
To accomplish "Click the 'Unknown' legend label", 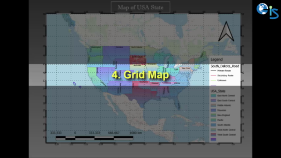I will [222, 80].
